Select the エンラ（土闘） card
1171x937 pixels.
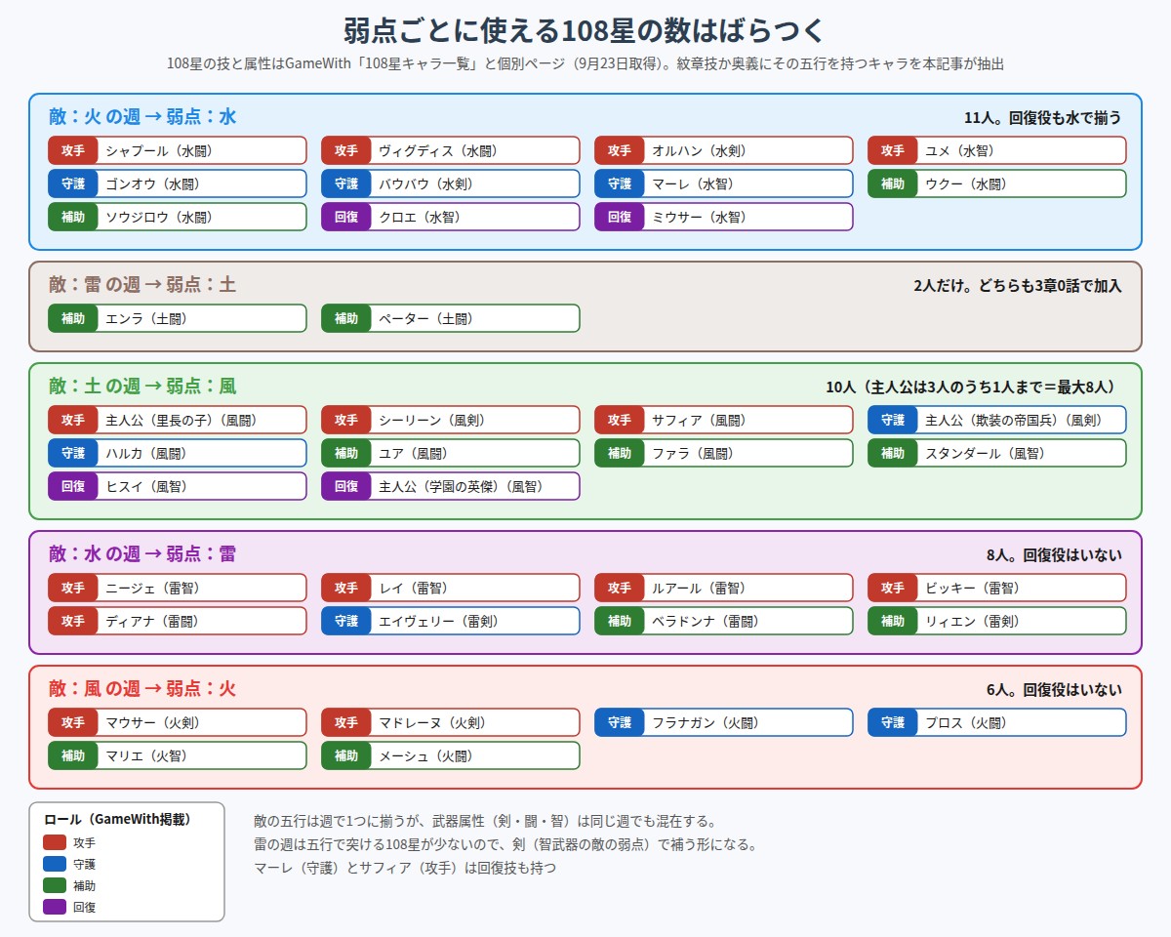click(x=178, y=318)
